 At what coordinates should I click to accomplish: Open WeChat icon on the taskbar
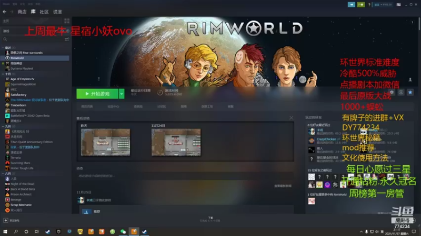[123, 231]
